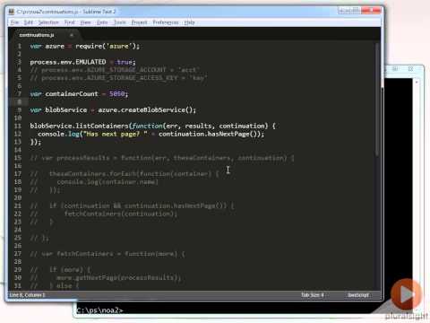
Task: Maximize the background console window
Action: (x=395, y=69)
